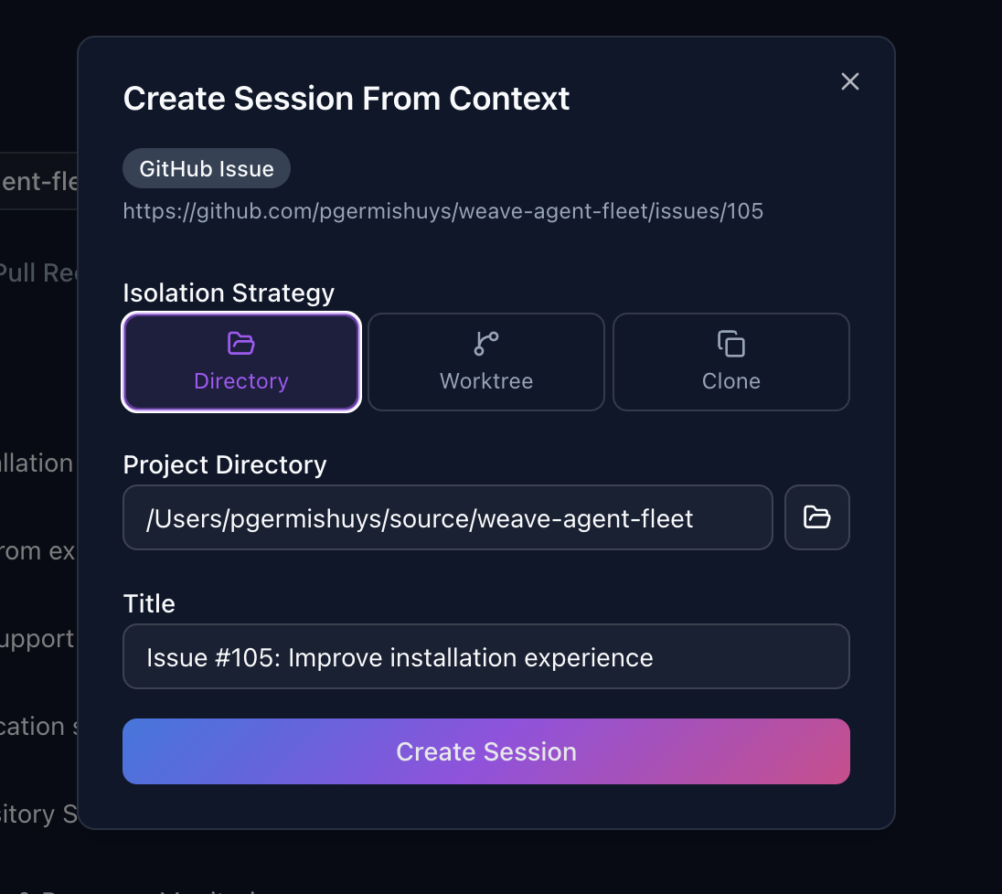Click the Project Directory path field

point(448,517)
